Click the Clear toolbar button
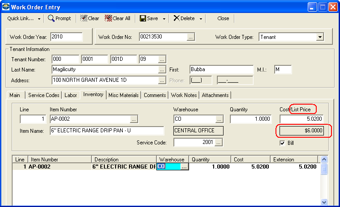The width and height of the screenshot is (340, 207). [x=90, y=18]
